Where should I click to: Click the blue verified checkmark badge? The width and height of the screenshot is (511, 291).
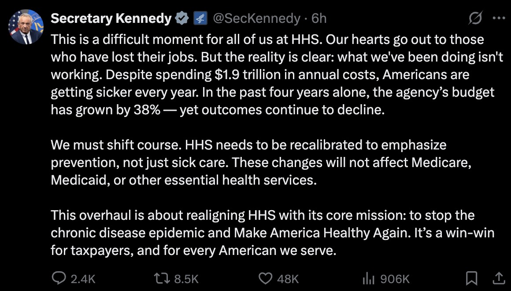181,18
